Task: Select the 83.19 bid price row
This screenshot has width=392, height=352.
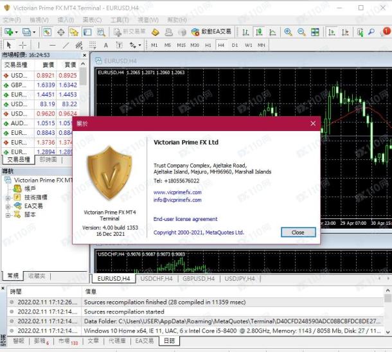Action: click(x=41, y=104)
